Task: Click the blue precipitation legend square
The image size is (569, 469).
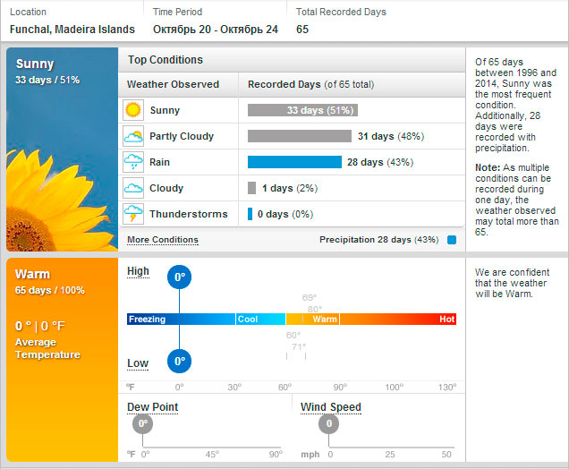Action: tap(452, 240)
